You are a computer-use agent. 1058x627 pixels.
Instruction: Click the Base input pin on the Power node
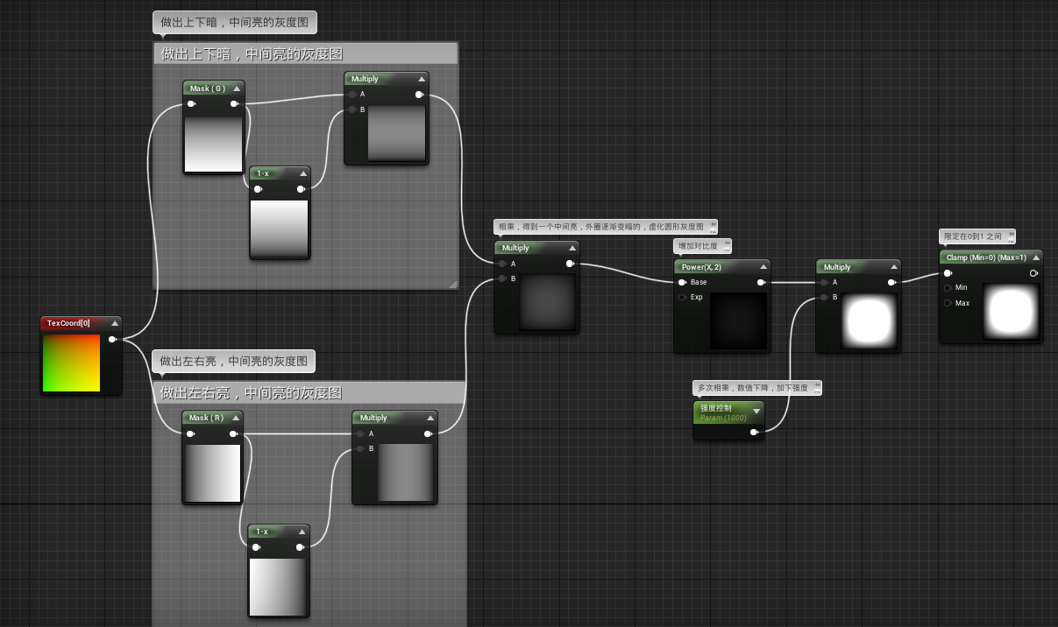681,282
